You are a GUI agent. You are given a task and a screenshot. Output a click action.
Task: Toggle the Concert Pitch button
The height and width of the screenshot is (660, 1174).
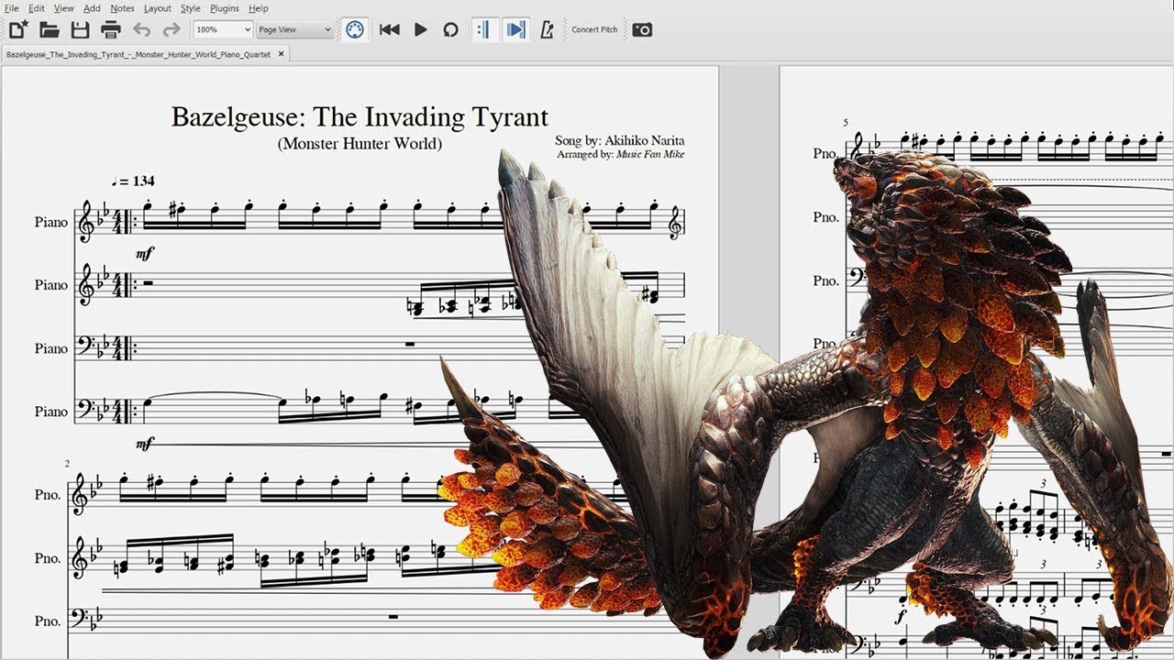(594, 29)
